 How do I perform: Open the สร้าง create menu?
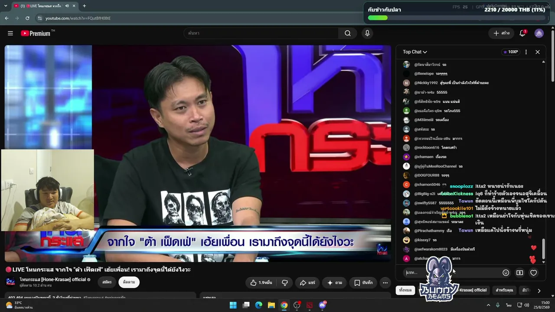pyautogui.click(x=502, y=33)
